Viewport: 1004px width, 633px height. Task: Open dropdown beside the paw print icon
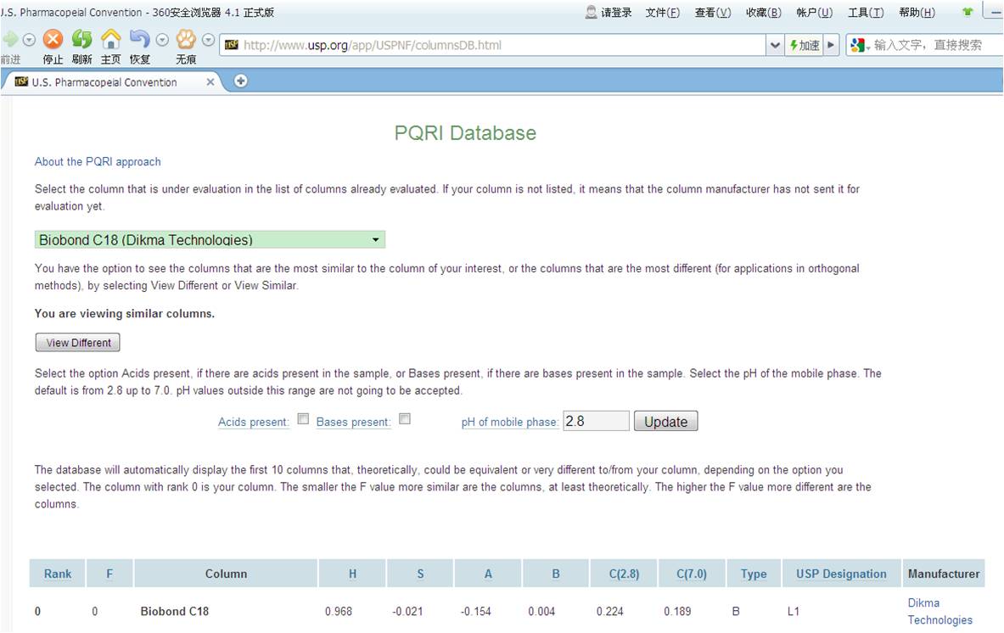[208, 41]
